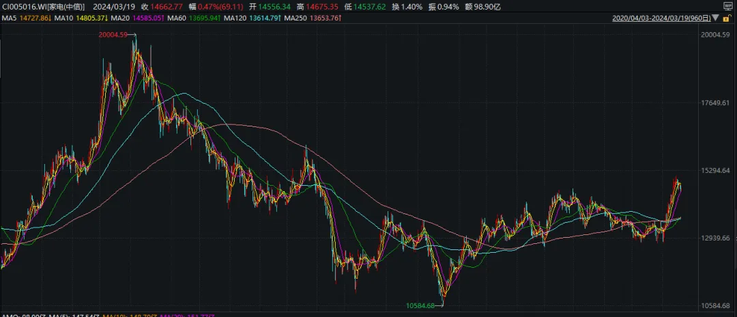
Task: Click the close price 14662.77
Action: (166, 7)
